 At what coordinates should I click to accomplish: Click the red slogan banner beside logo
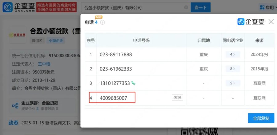coord(56,7)
